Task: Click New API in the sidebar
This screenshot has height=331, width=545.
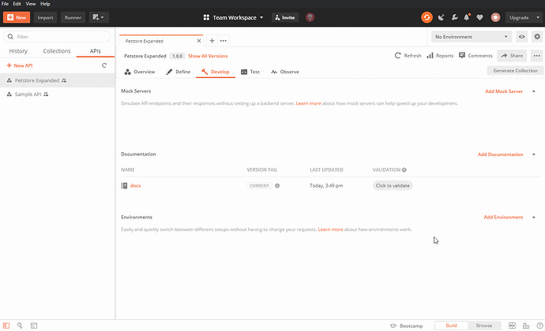Action: point(20,65)
